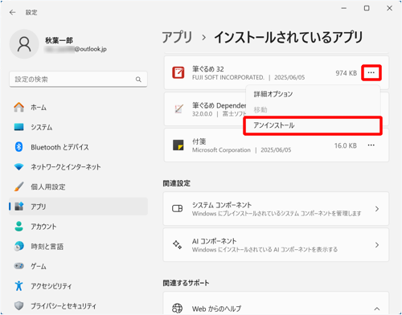The height and width of the screenshot is (315, 402).
Task: Minimize the 設定 window
Action: [344, 8]
